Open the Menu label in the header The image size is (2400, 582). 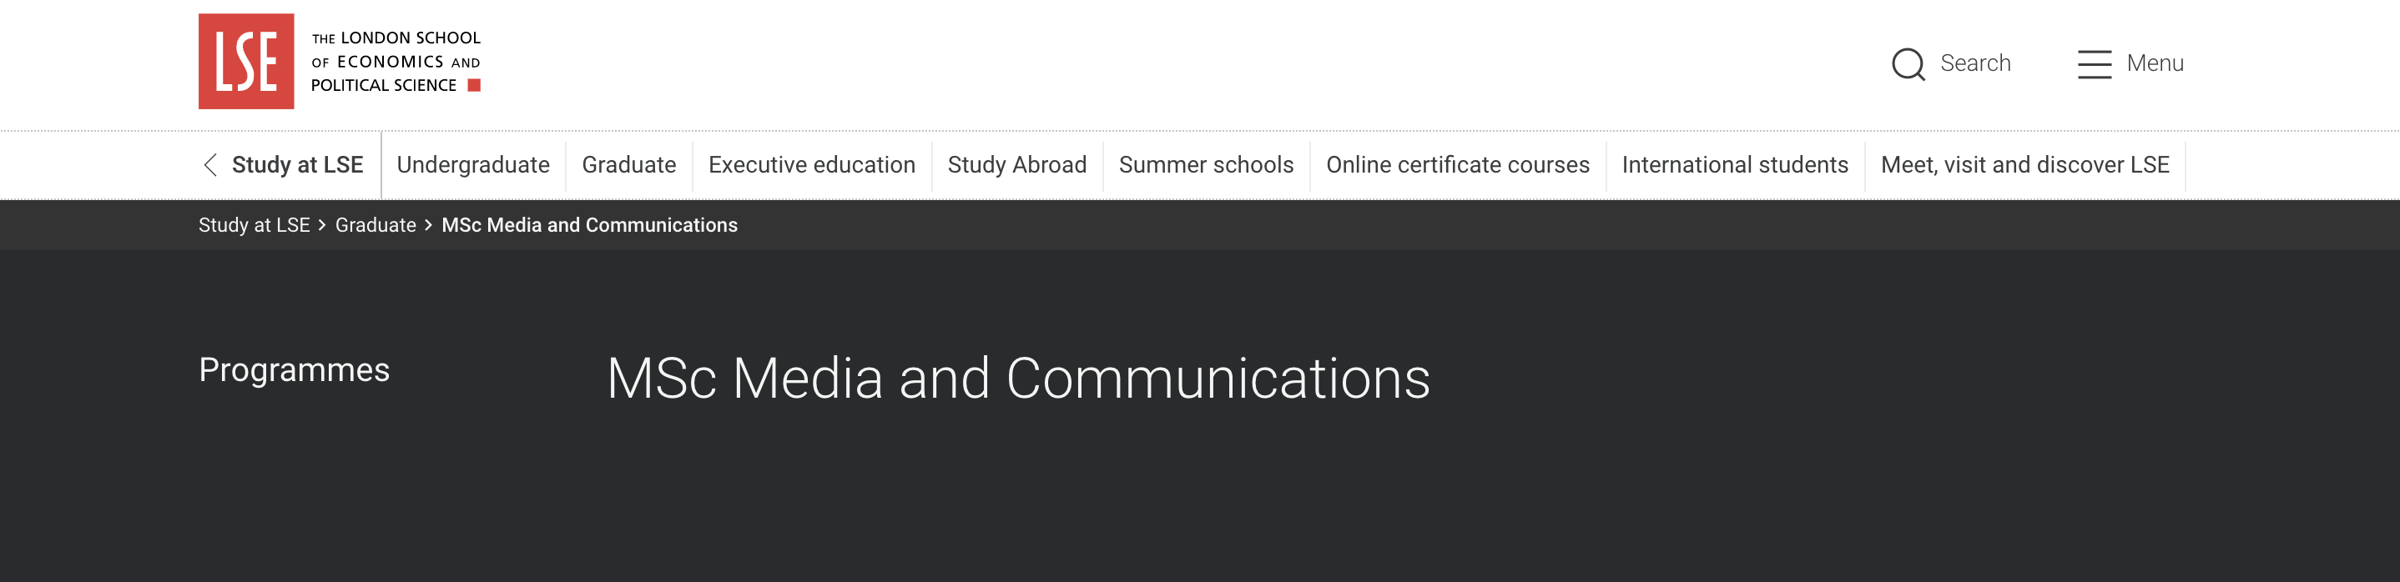point(2155,63)
